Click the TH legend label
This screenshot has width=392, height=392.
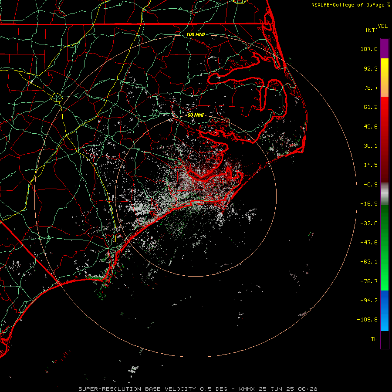pos(374,339)
